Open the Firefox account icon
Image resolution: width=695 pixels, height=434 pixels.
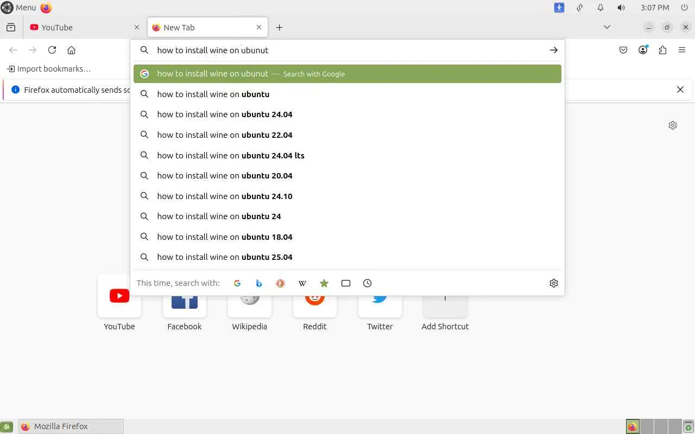click(x=643, y=50)
